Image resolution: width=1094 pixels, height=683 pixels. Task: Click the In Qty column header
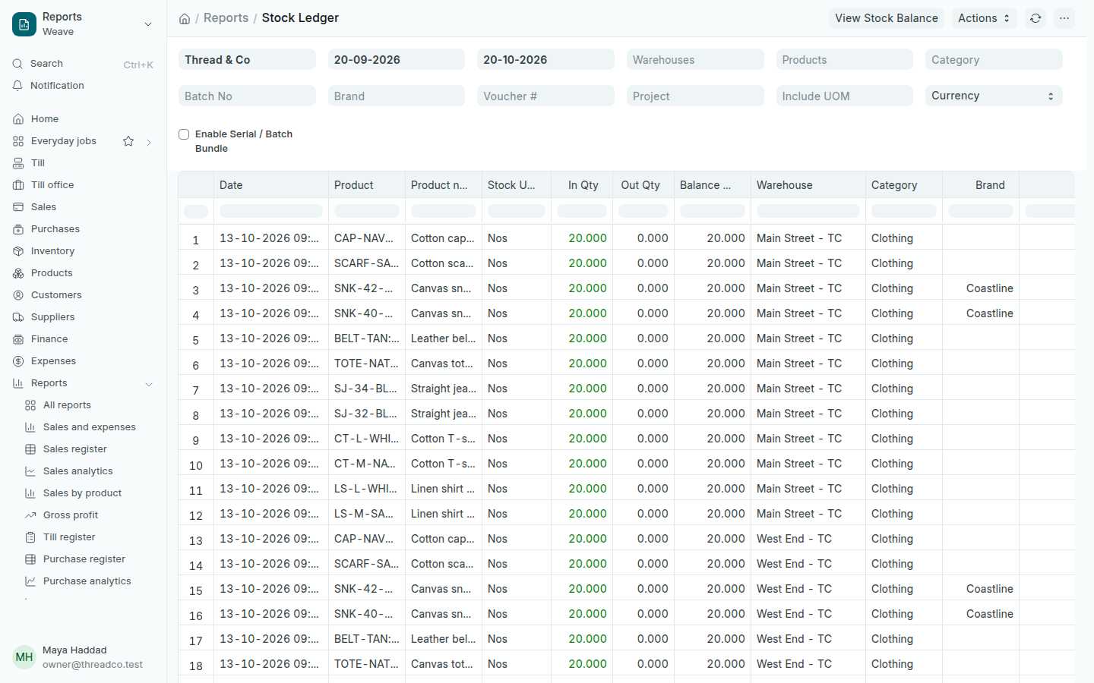point(583,185)
